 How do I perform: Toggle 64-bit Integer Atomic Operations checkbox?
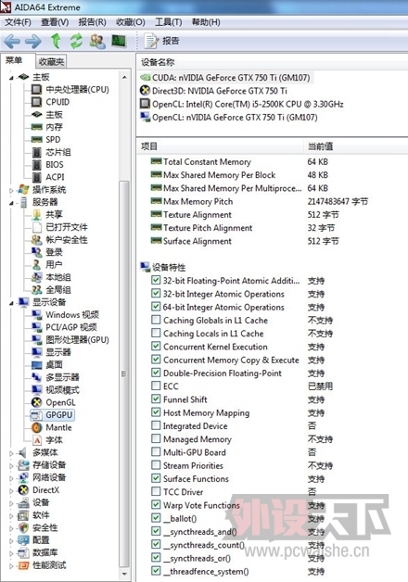tap(156, 307)
